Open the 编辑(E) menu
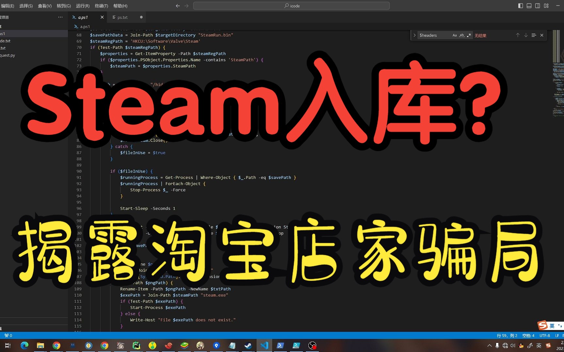This screenshot has height=352, width=564. point(7,6)
